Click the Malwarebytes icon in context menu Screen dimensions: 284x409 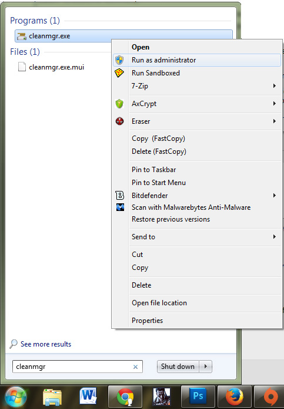pos(120,207)
